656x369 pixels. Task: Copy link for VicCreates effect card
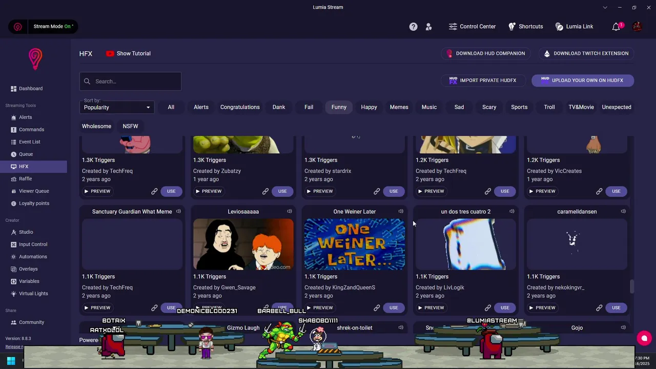click(x=599, y=191)
